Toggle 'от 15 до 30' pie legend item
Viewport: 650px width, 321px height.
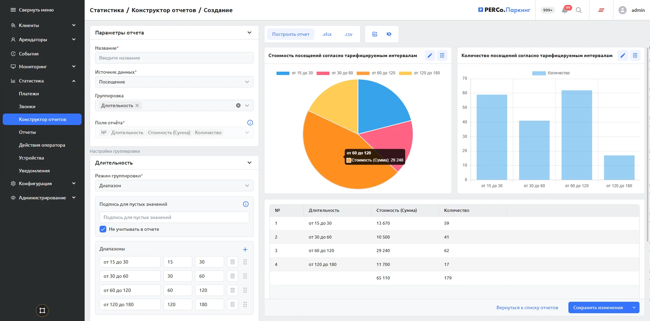pos(295,73)
